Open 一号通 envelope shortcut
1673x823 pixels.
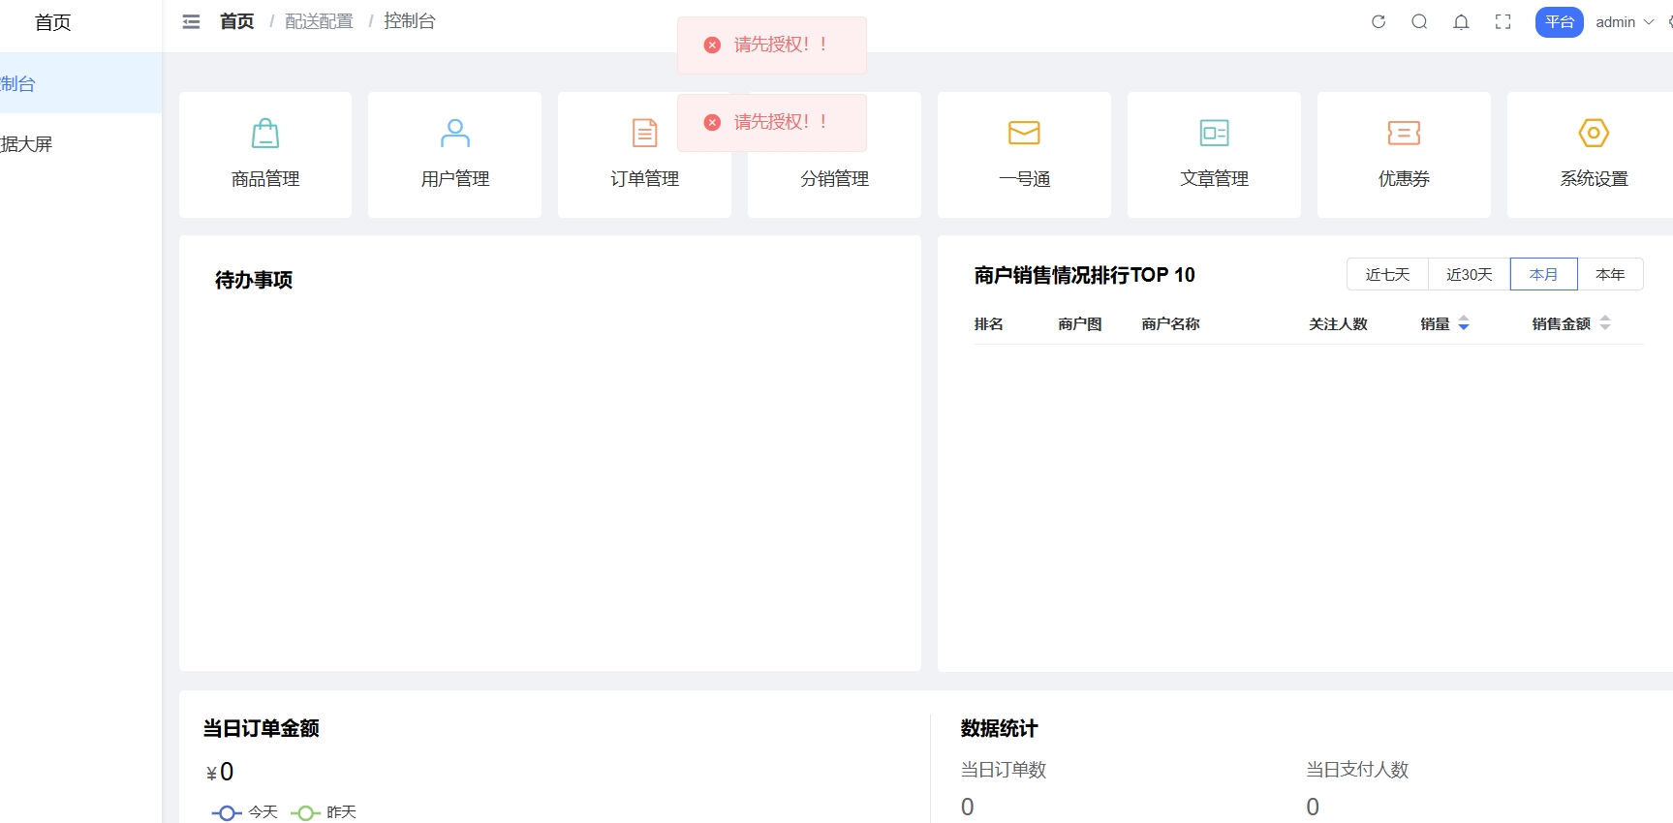(x=1024, y=154)
